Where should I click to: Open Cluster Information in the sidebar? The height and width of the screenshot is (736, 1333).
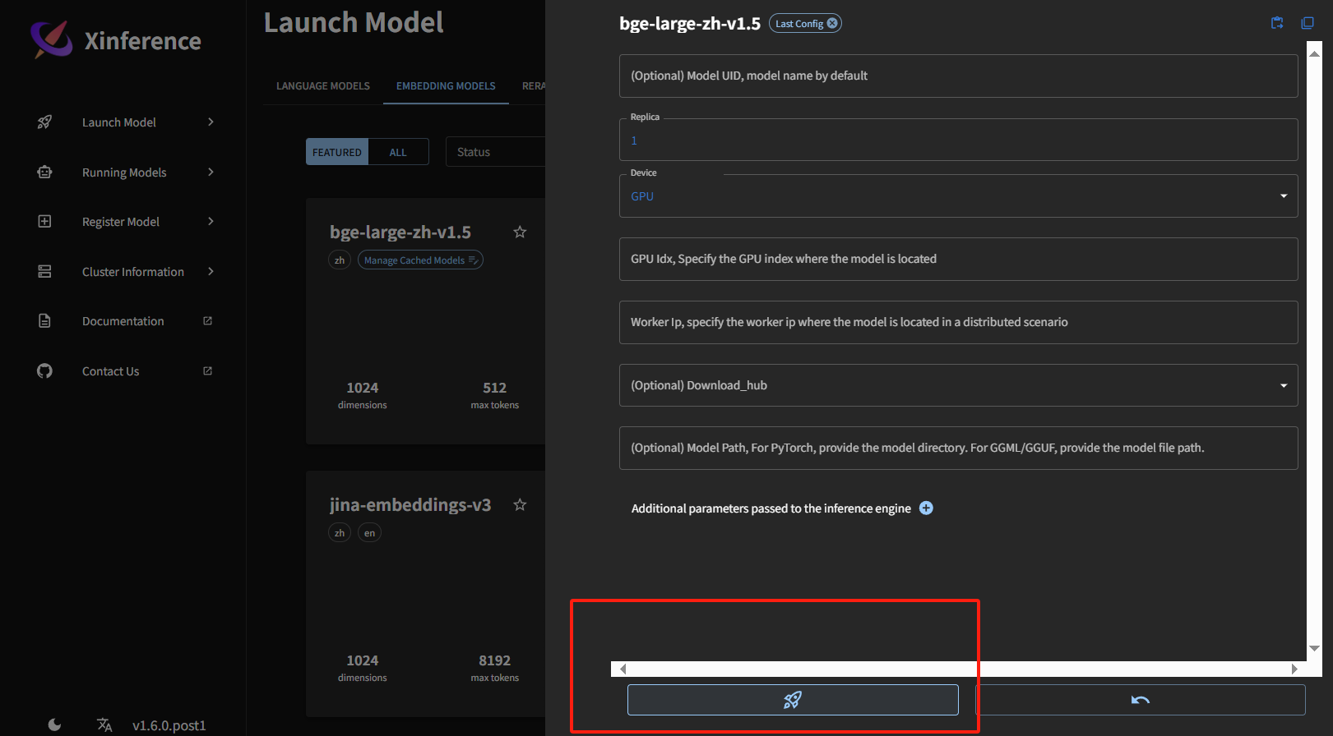133,272
